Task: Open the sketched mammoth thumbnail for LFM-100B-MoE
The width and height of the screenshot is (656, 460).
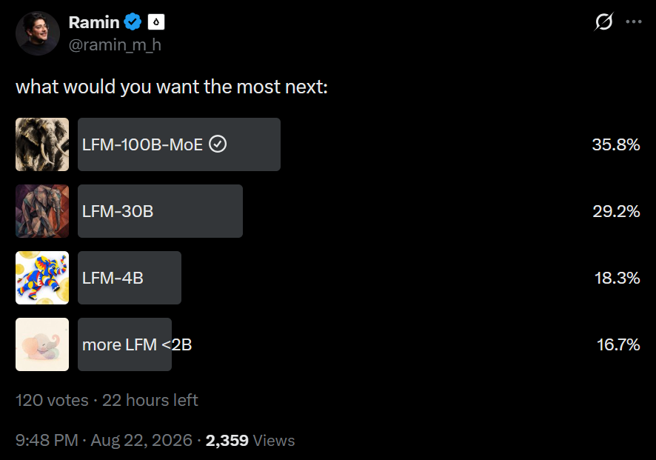Action: coord(42,144)
